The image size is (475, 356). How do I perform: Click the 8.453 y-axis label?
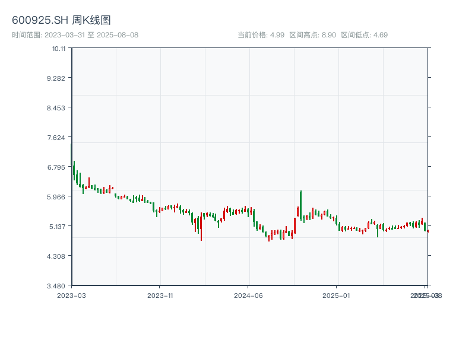click(58, 107)
